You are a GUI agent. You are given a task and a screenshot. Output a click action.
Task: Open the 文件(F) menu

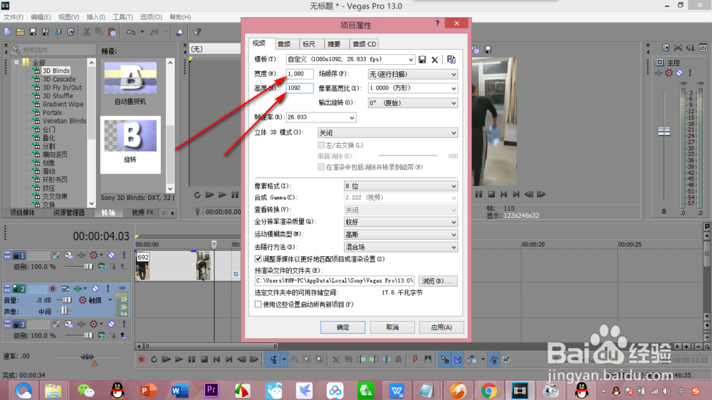click(13, 17)
